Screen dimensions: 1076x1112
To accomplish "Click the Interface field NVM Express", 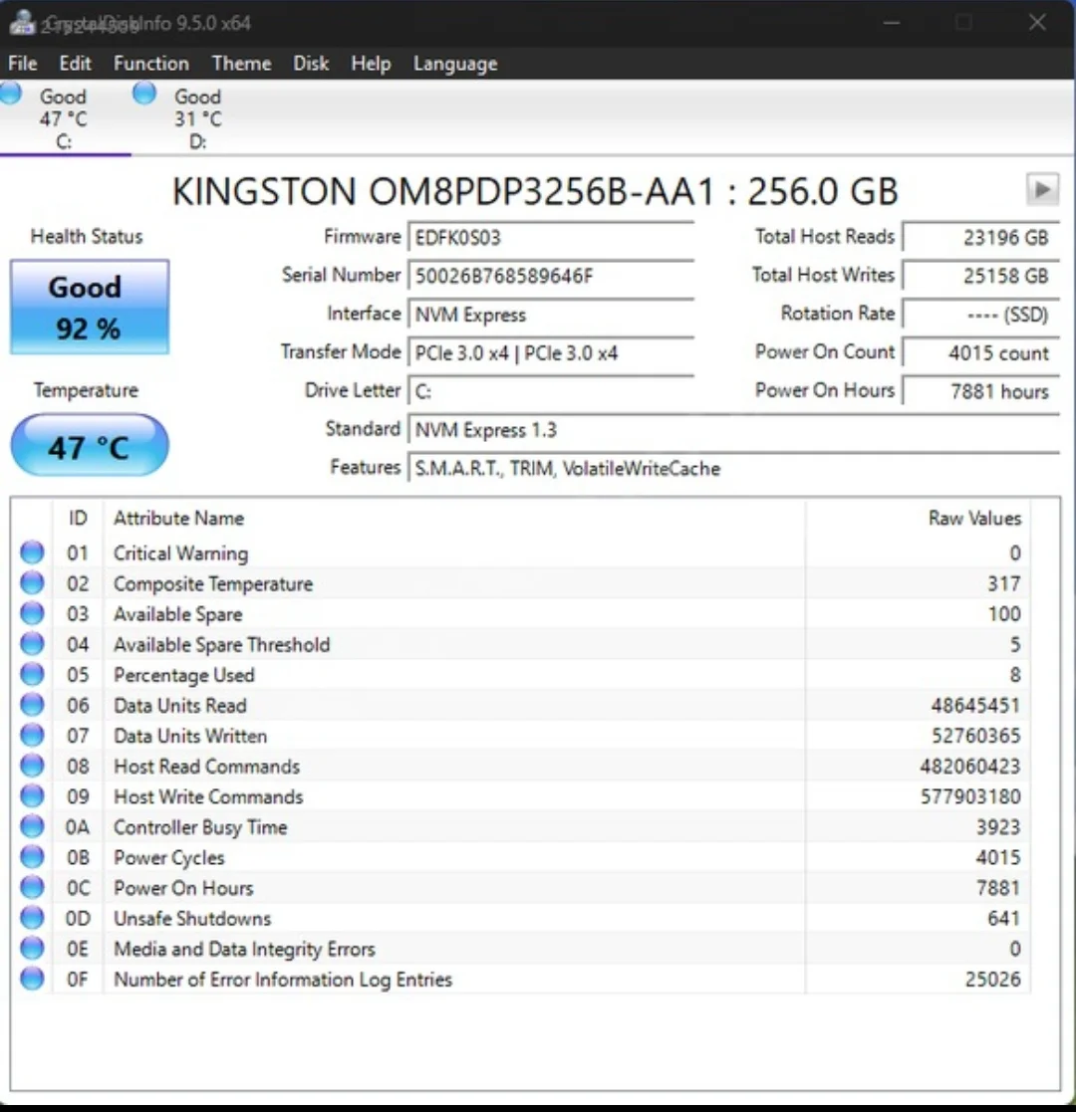I will click(x=551, y=315).
